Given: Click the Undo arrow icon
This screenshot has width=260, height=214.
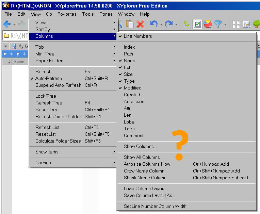Looking at the screenshot, I should click(x=154, y=24).
